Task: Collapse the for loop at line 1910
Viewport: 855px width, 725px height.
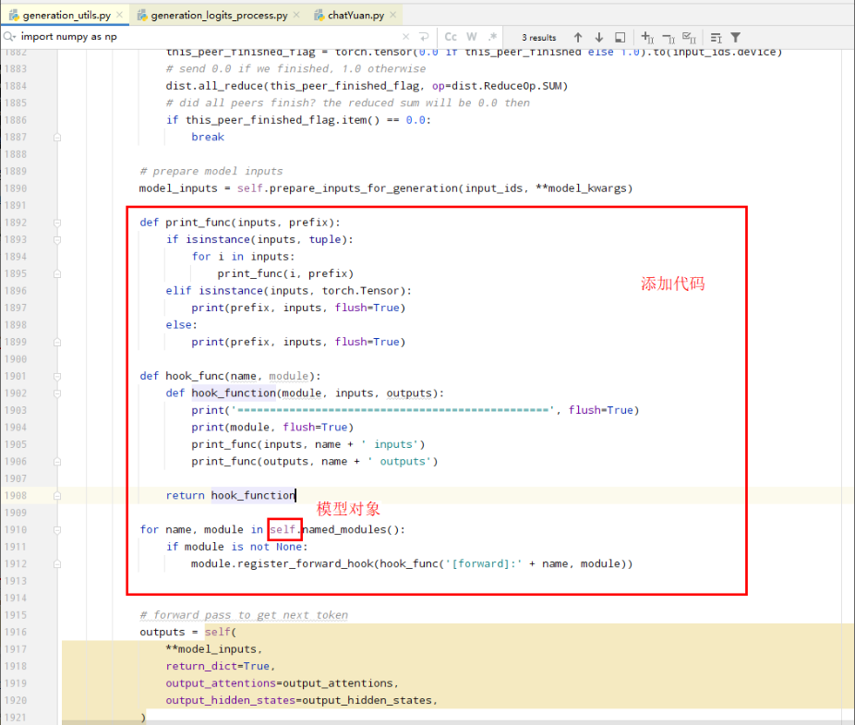Action: pos(57,530)
